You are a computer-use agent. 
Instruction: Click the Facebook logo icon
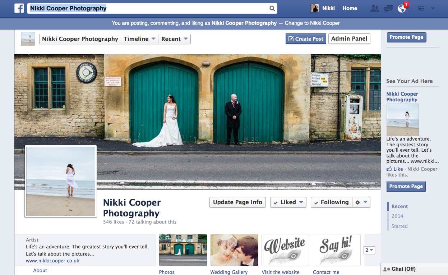click(x=19, y=8)
